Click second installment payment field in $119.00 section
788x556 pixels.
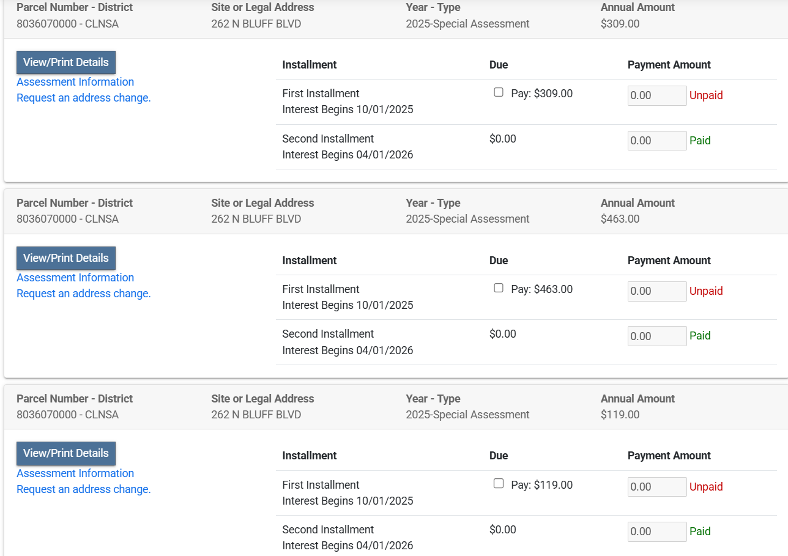656,532
